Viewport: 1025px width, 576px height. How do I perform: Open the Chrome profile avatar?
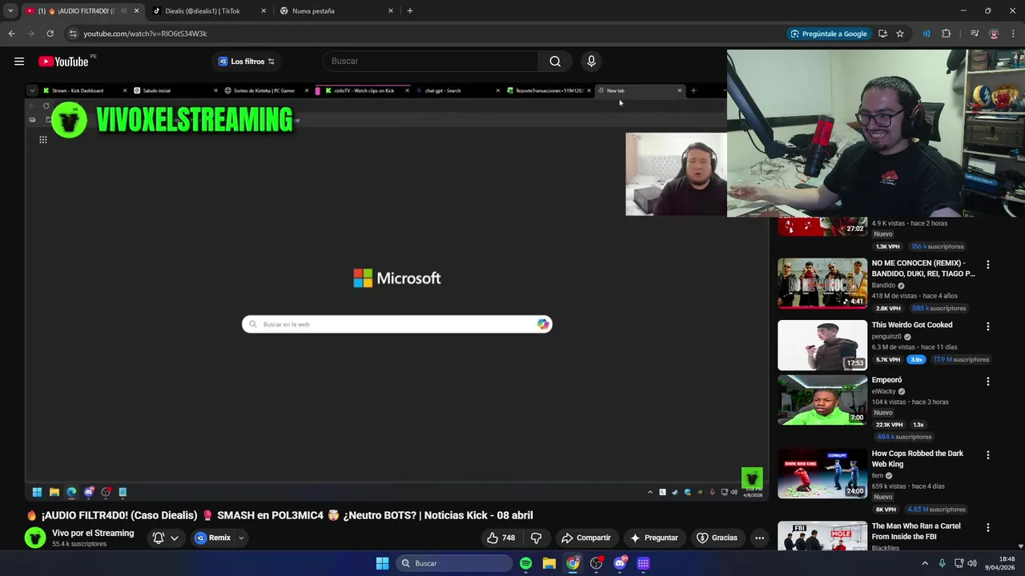[x=994, y=34]
